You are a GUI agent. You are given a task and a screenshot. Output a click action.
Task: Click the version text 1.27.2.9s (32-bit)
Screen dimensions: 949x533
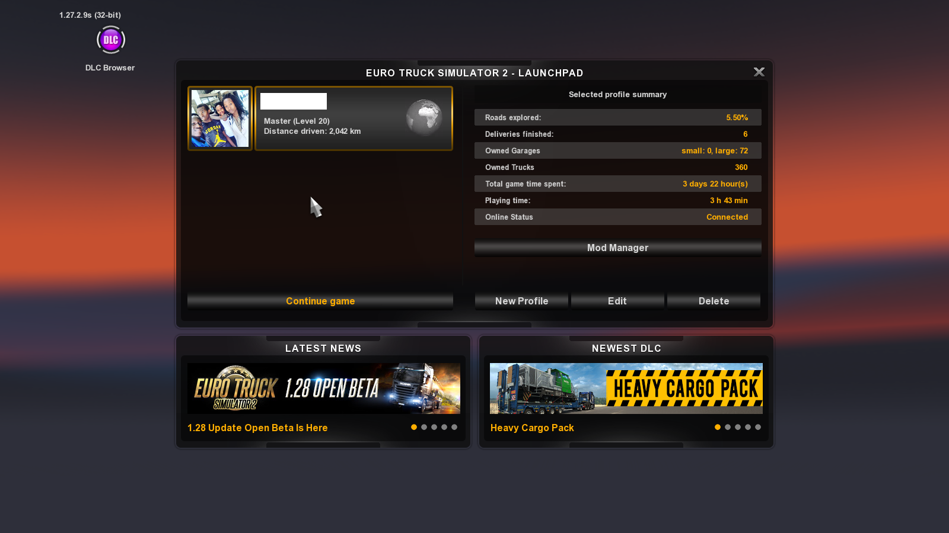pyautogui.click(x=90, y=15)
